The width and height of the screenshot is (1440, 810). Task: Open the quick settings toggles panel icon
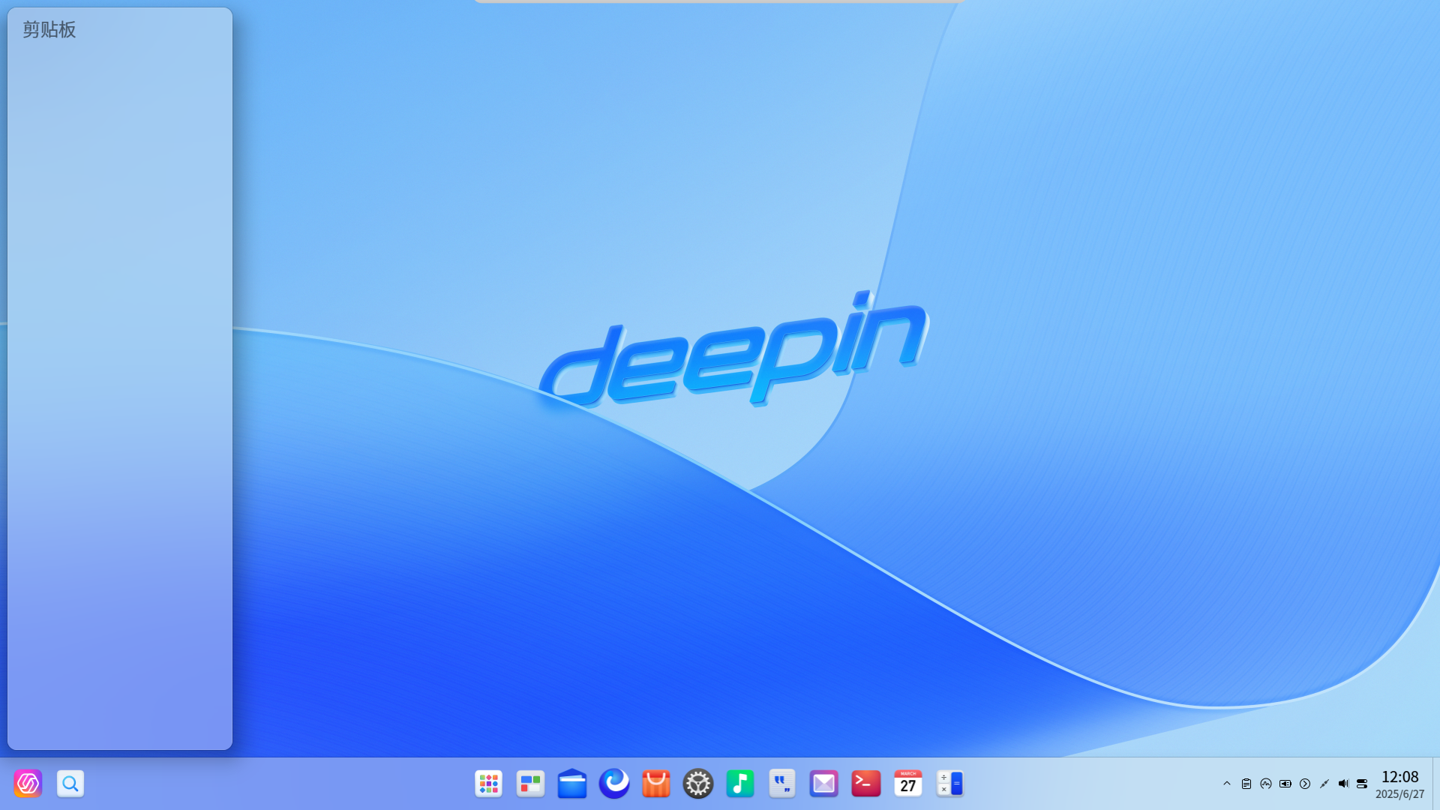point(1363,784)
